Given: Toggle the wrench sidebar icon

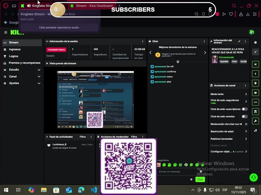Looking at the screenshot, I should tap(255, 121).
